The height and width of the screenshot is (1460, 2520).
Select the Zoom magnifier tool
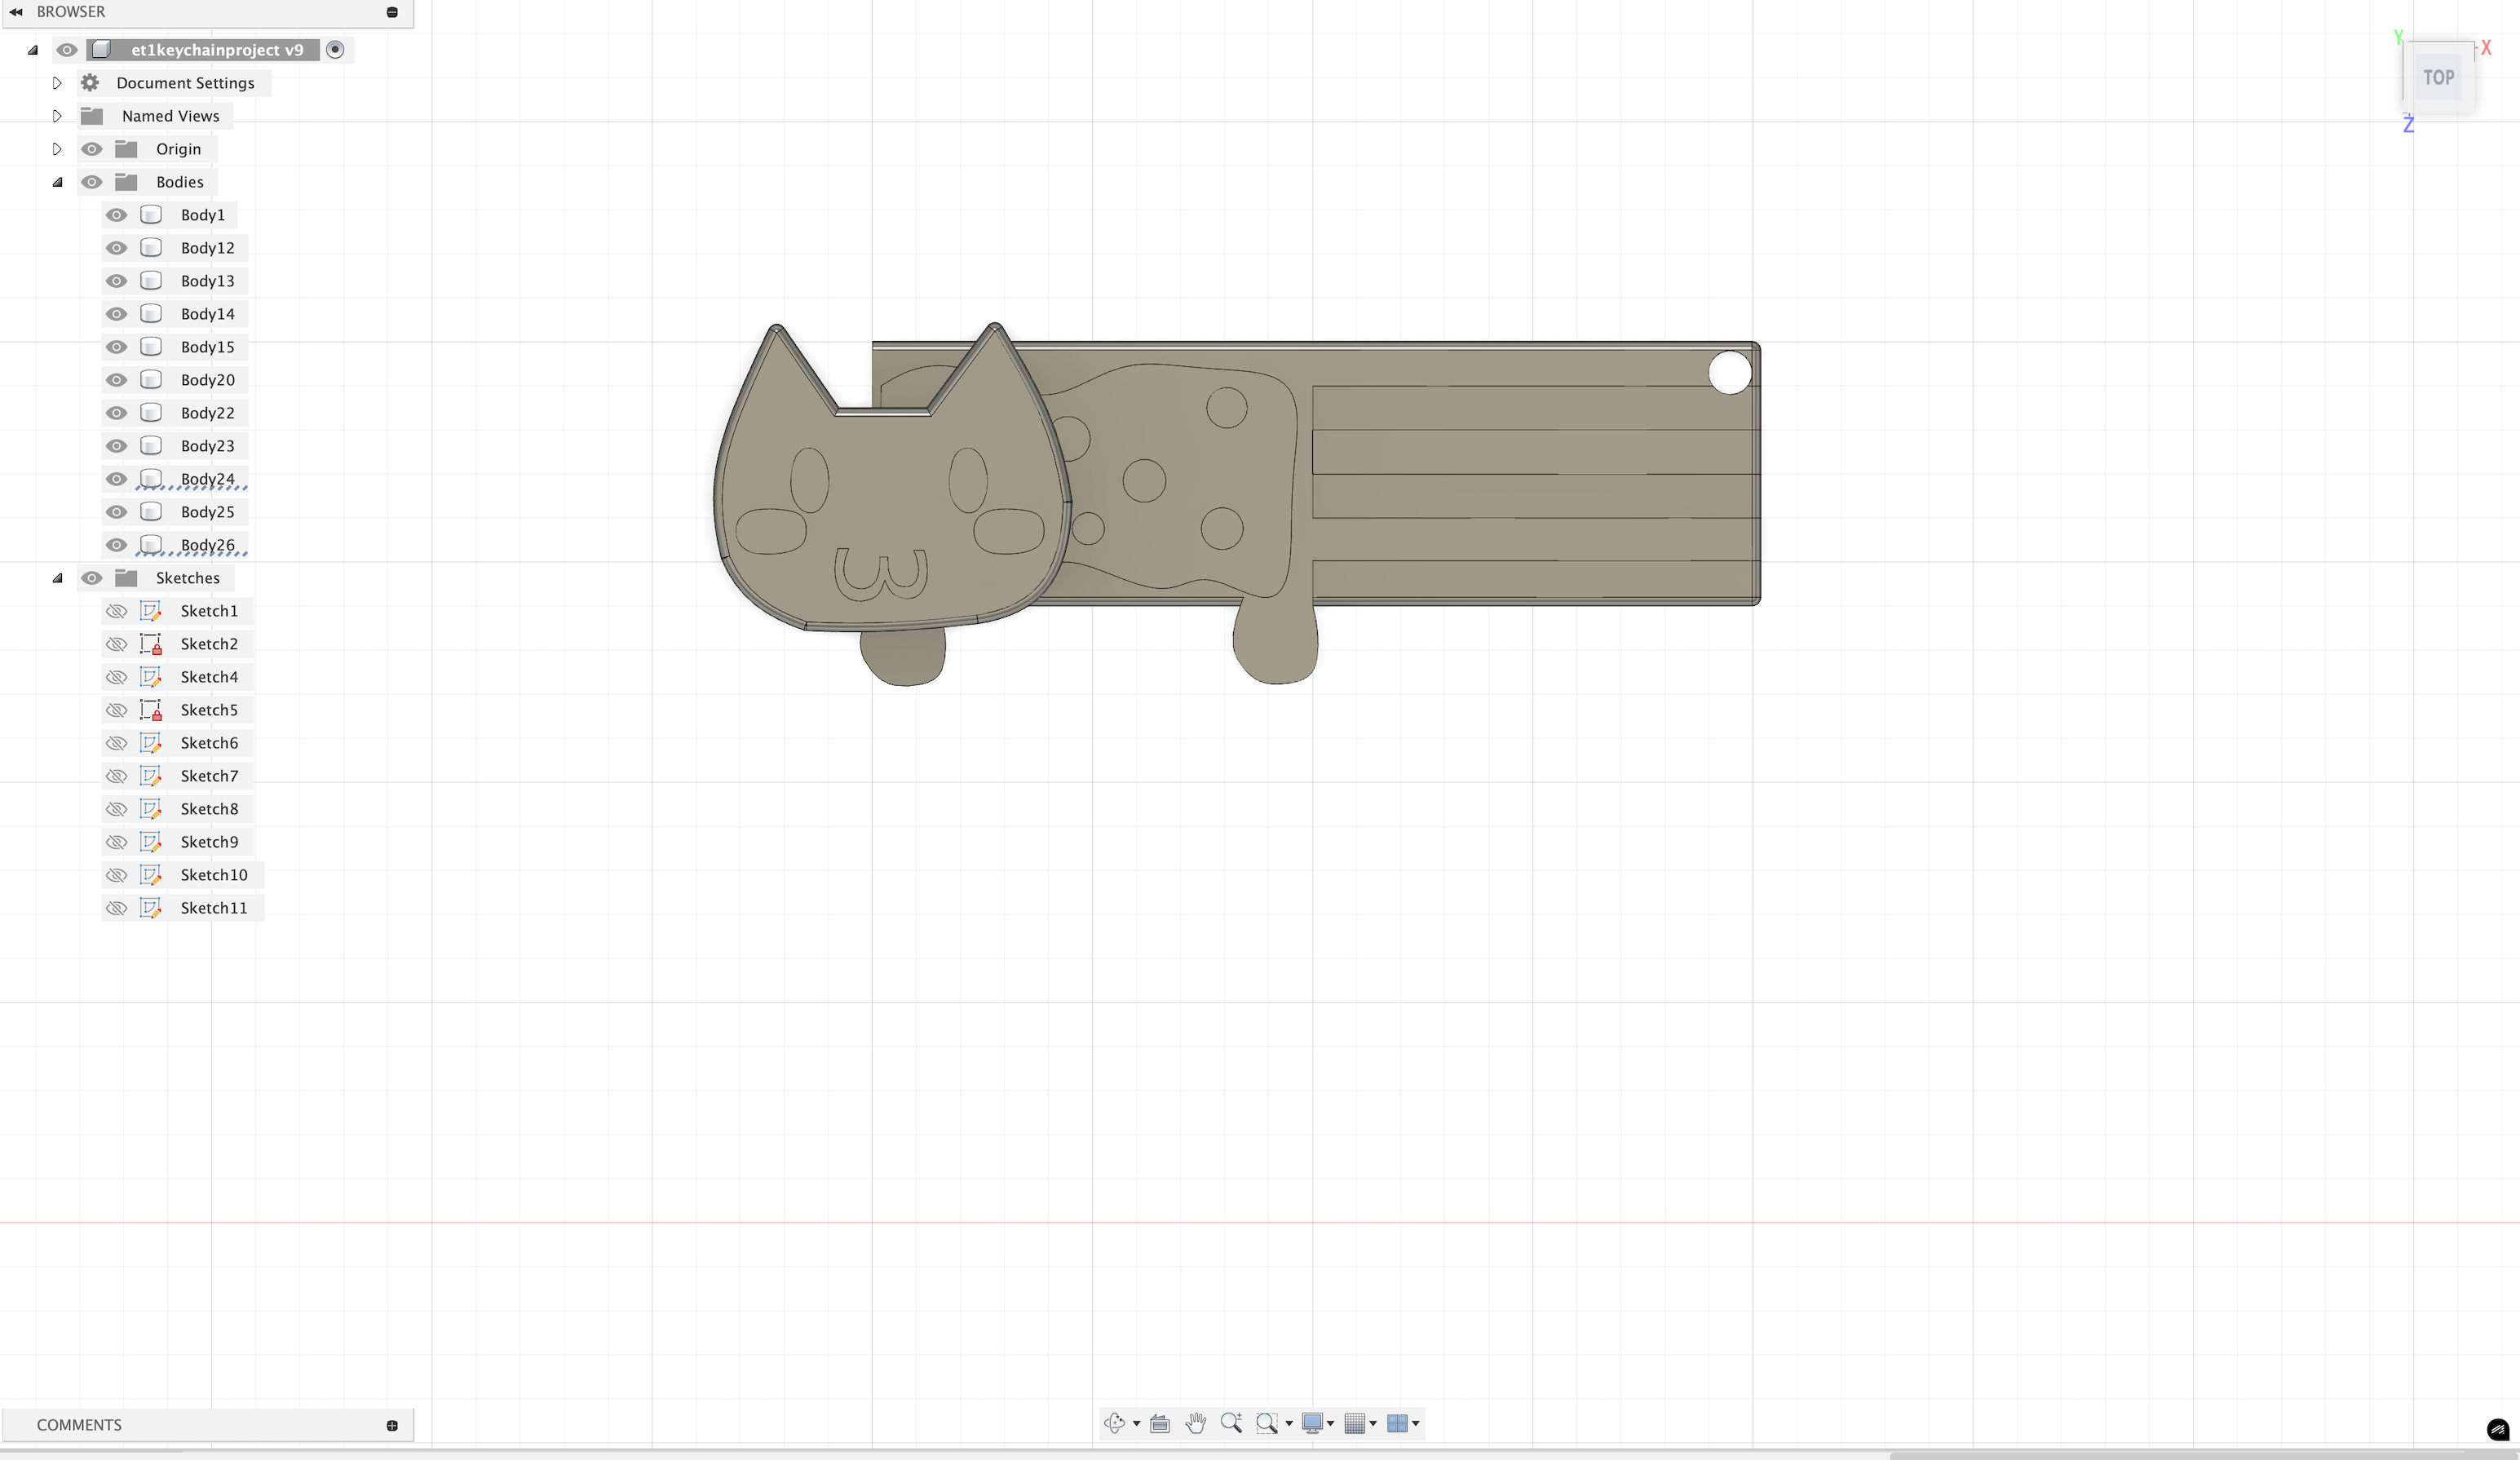pos(1231,1422)
